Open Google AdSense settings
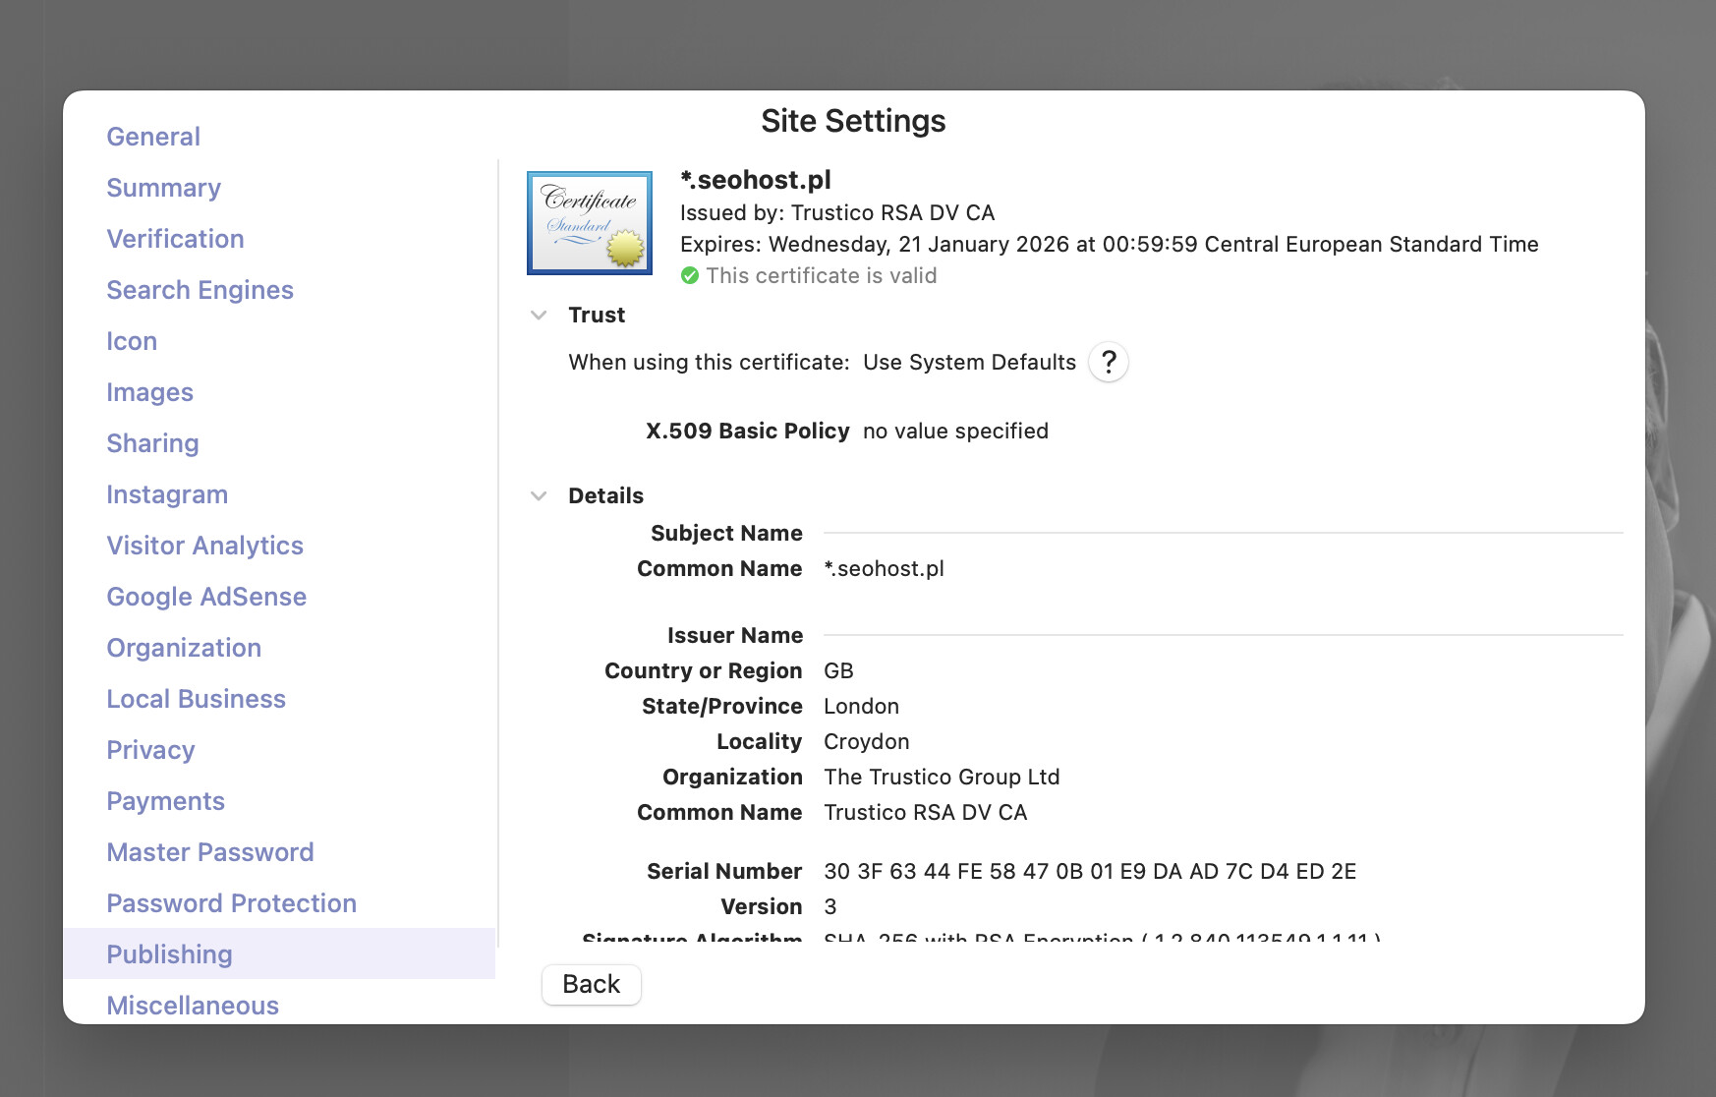The height and width of the screenshot is (1097, 1716). [207, 597]
